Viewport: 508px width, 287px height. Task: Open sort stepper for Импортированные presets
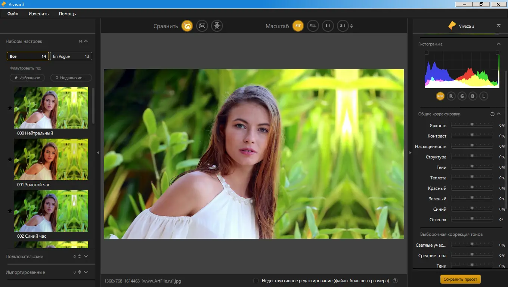coord(80,272)
